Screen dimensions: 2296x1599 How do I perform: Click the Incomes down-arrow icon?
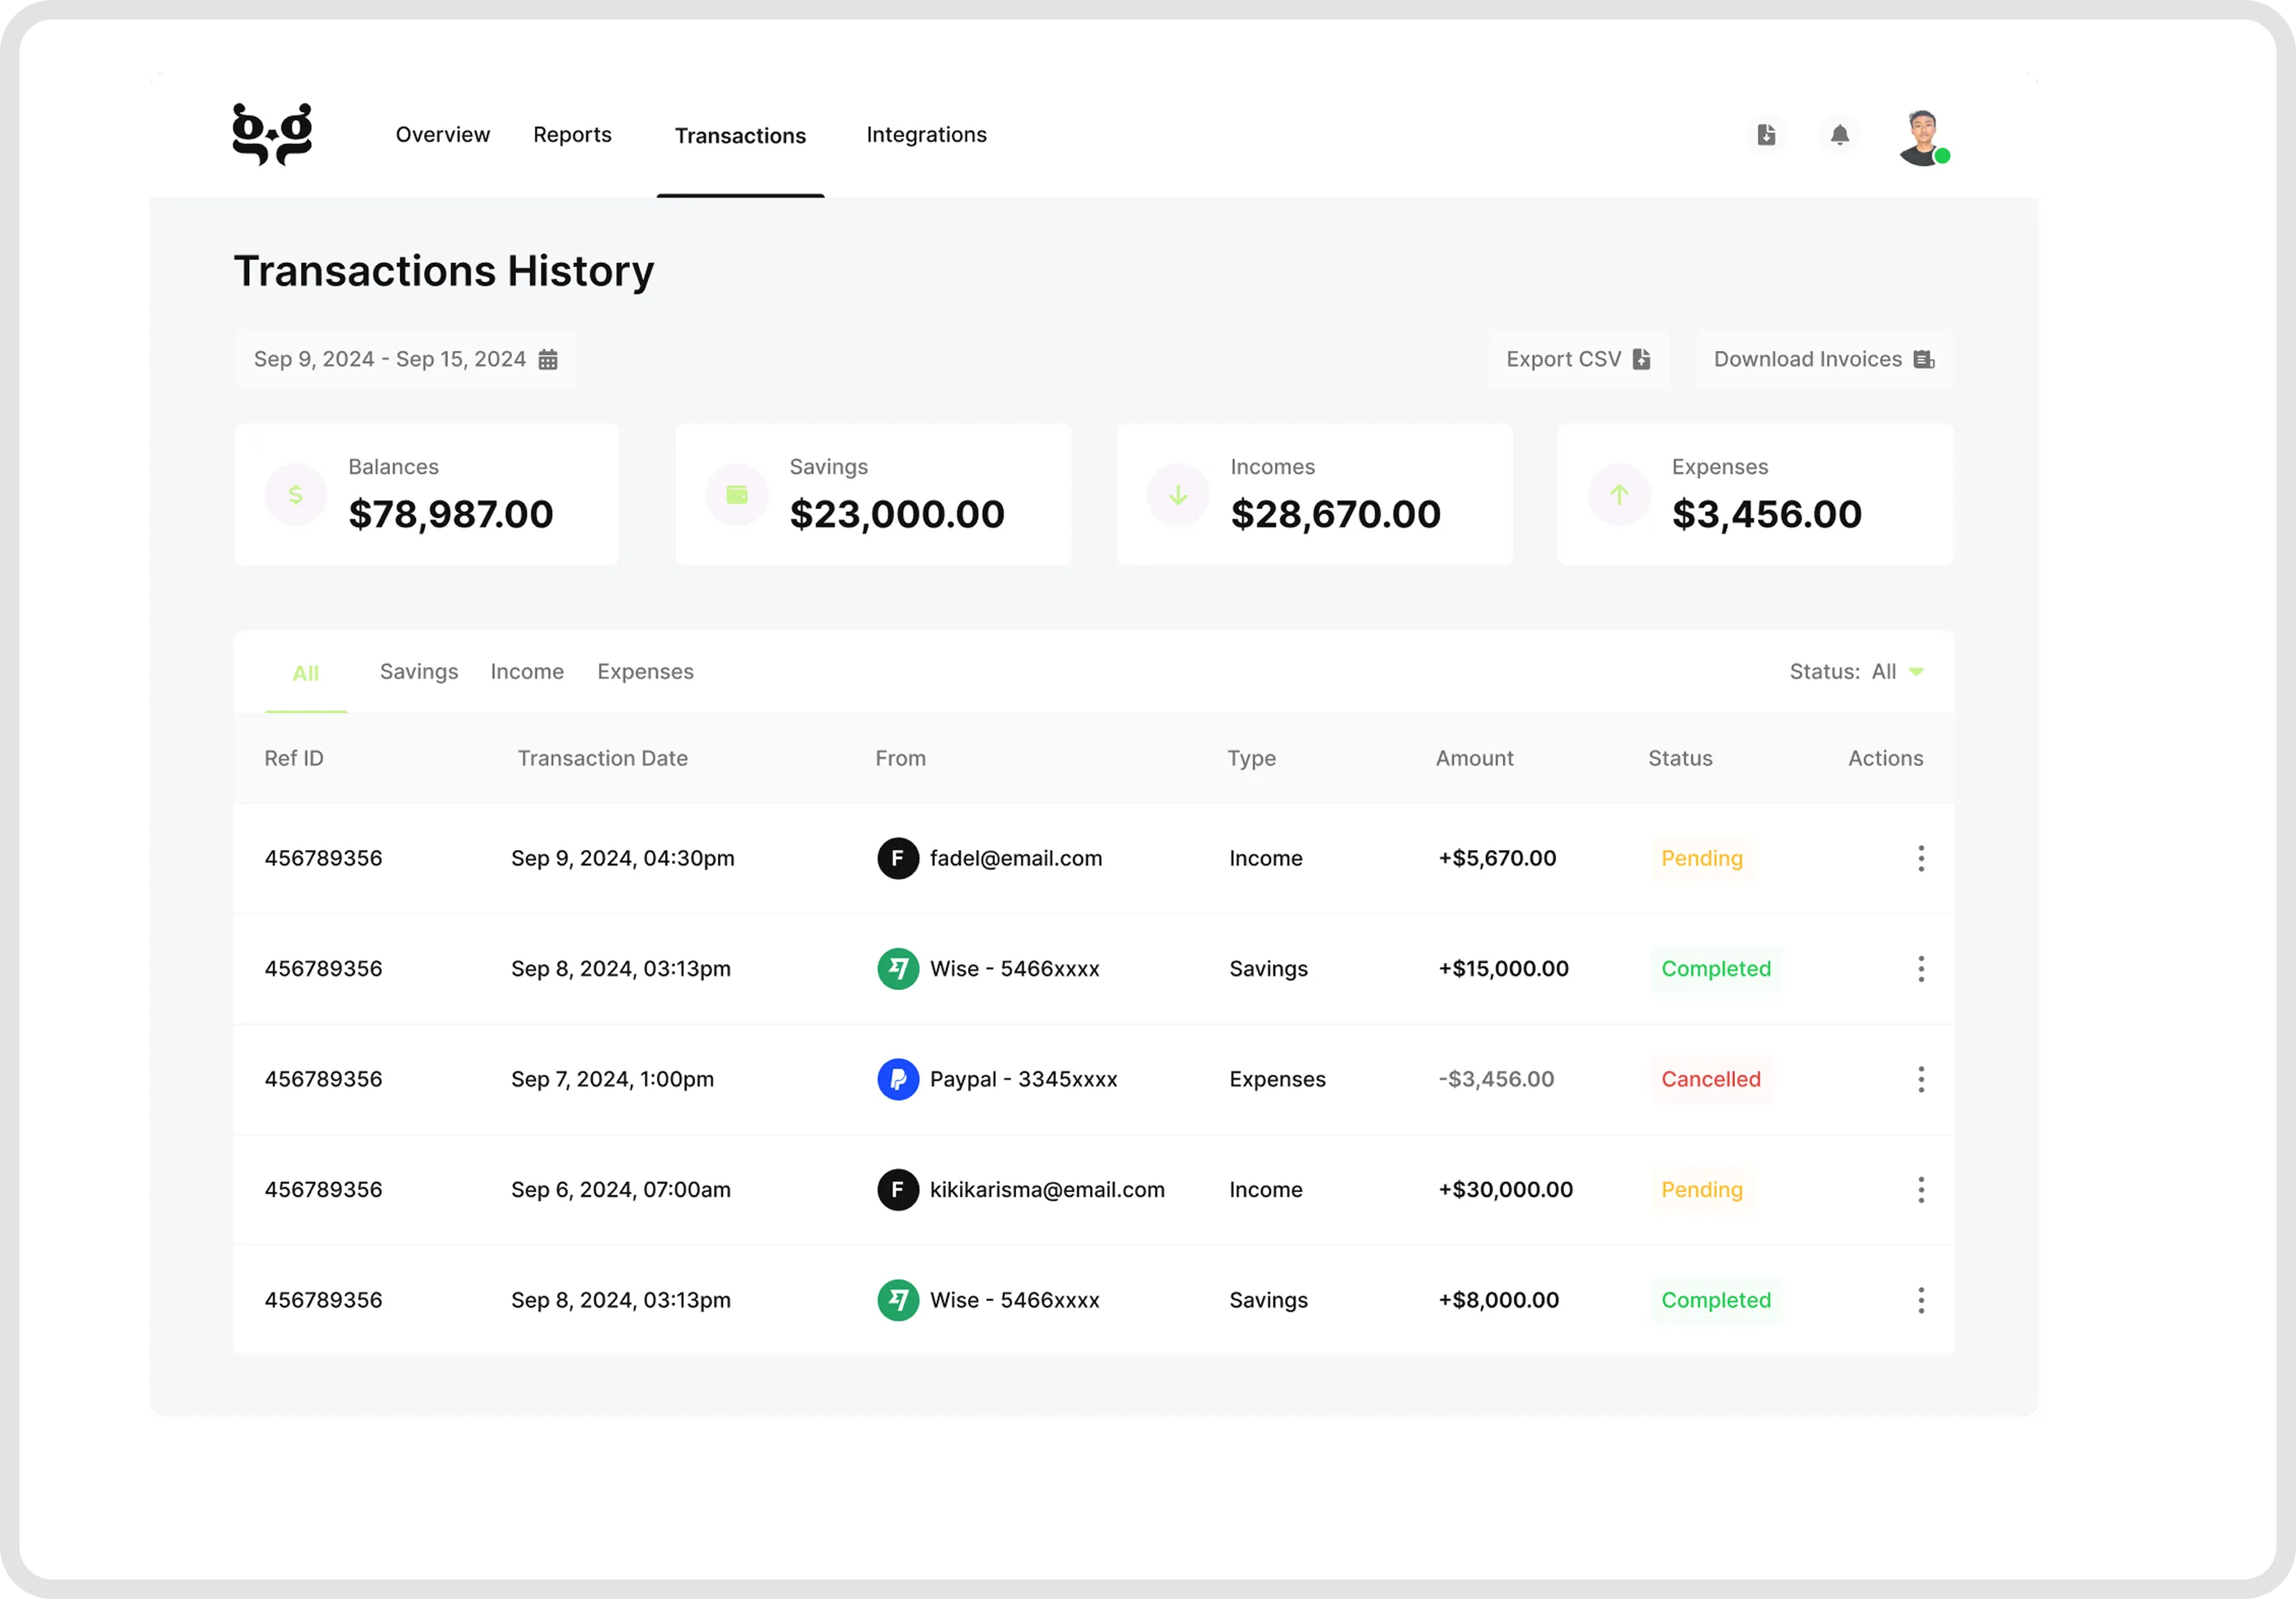pos(1178,494)
